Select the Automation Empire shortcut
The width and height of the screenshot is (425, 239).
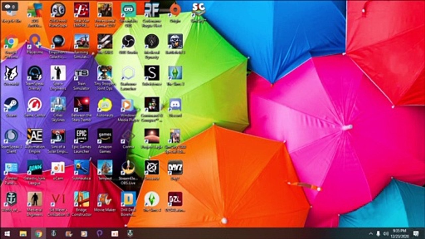point(35,141)
